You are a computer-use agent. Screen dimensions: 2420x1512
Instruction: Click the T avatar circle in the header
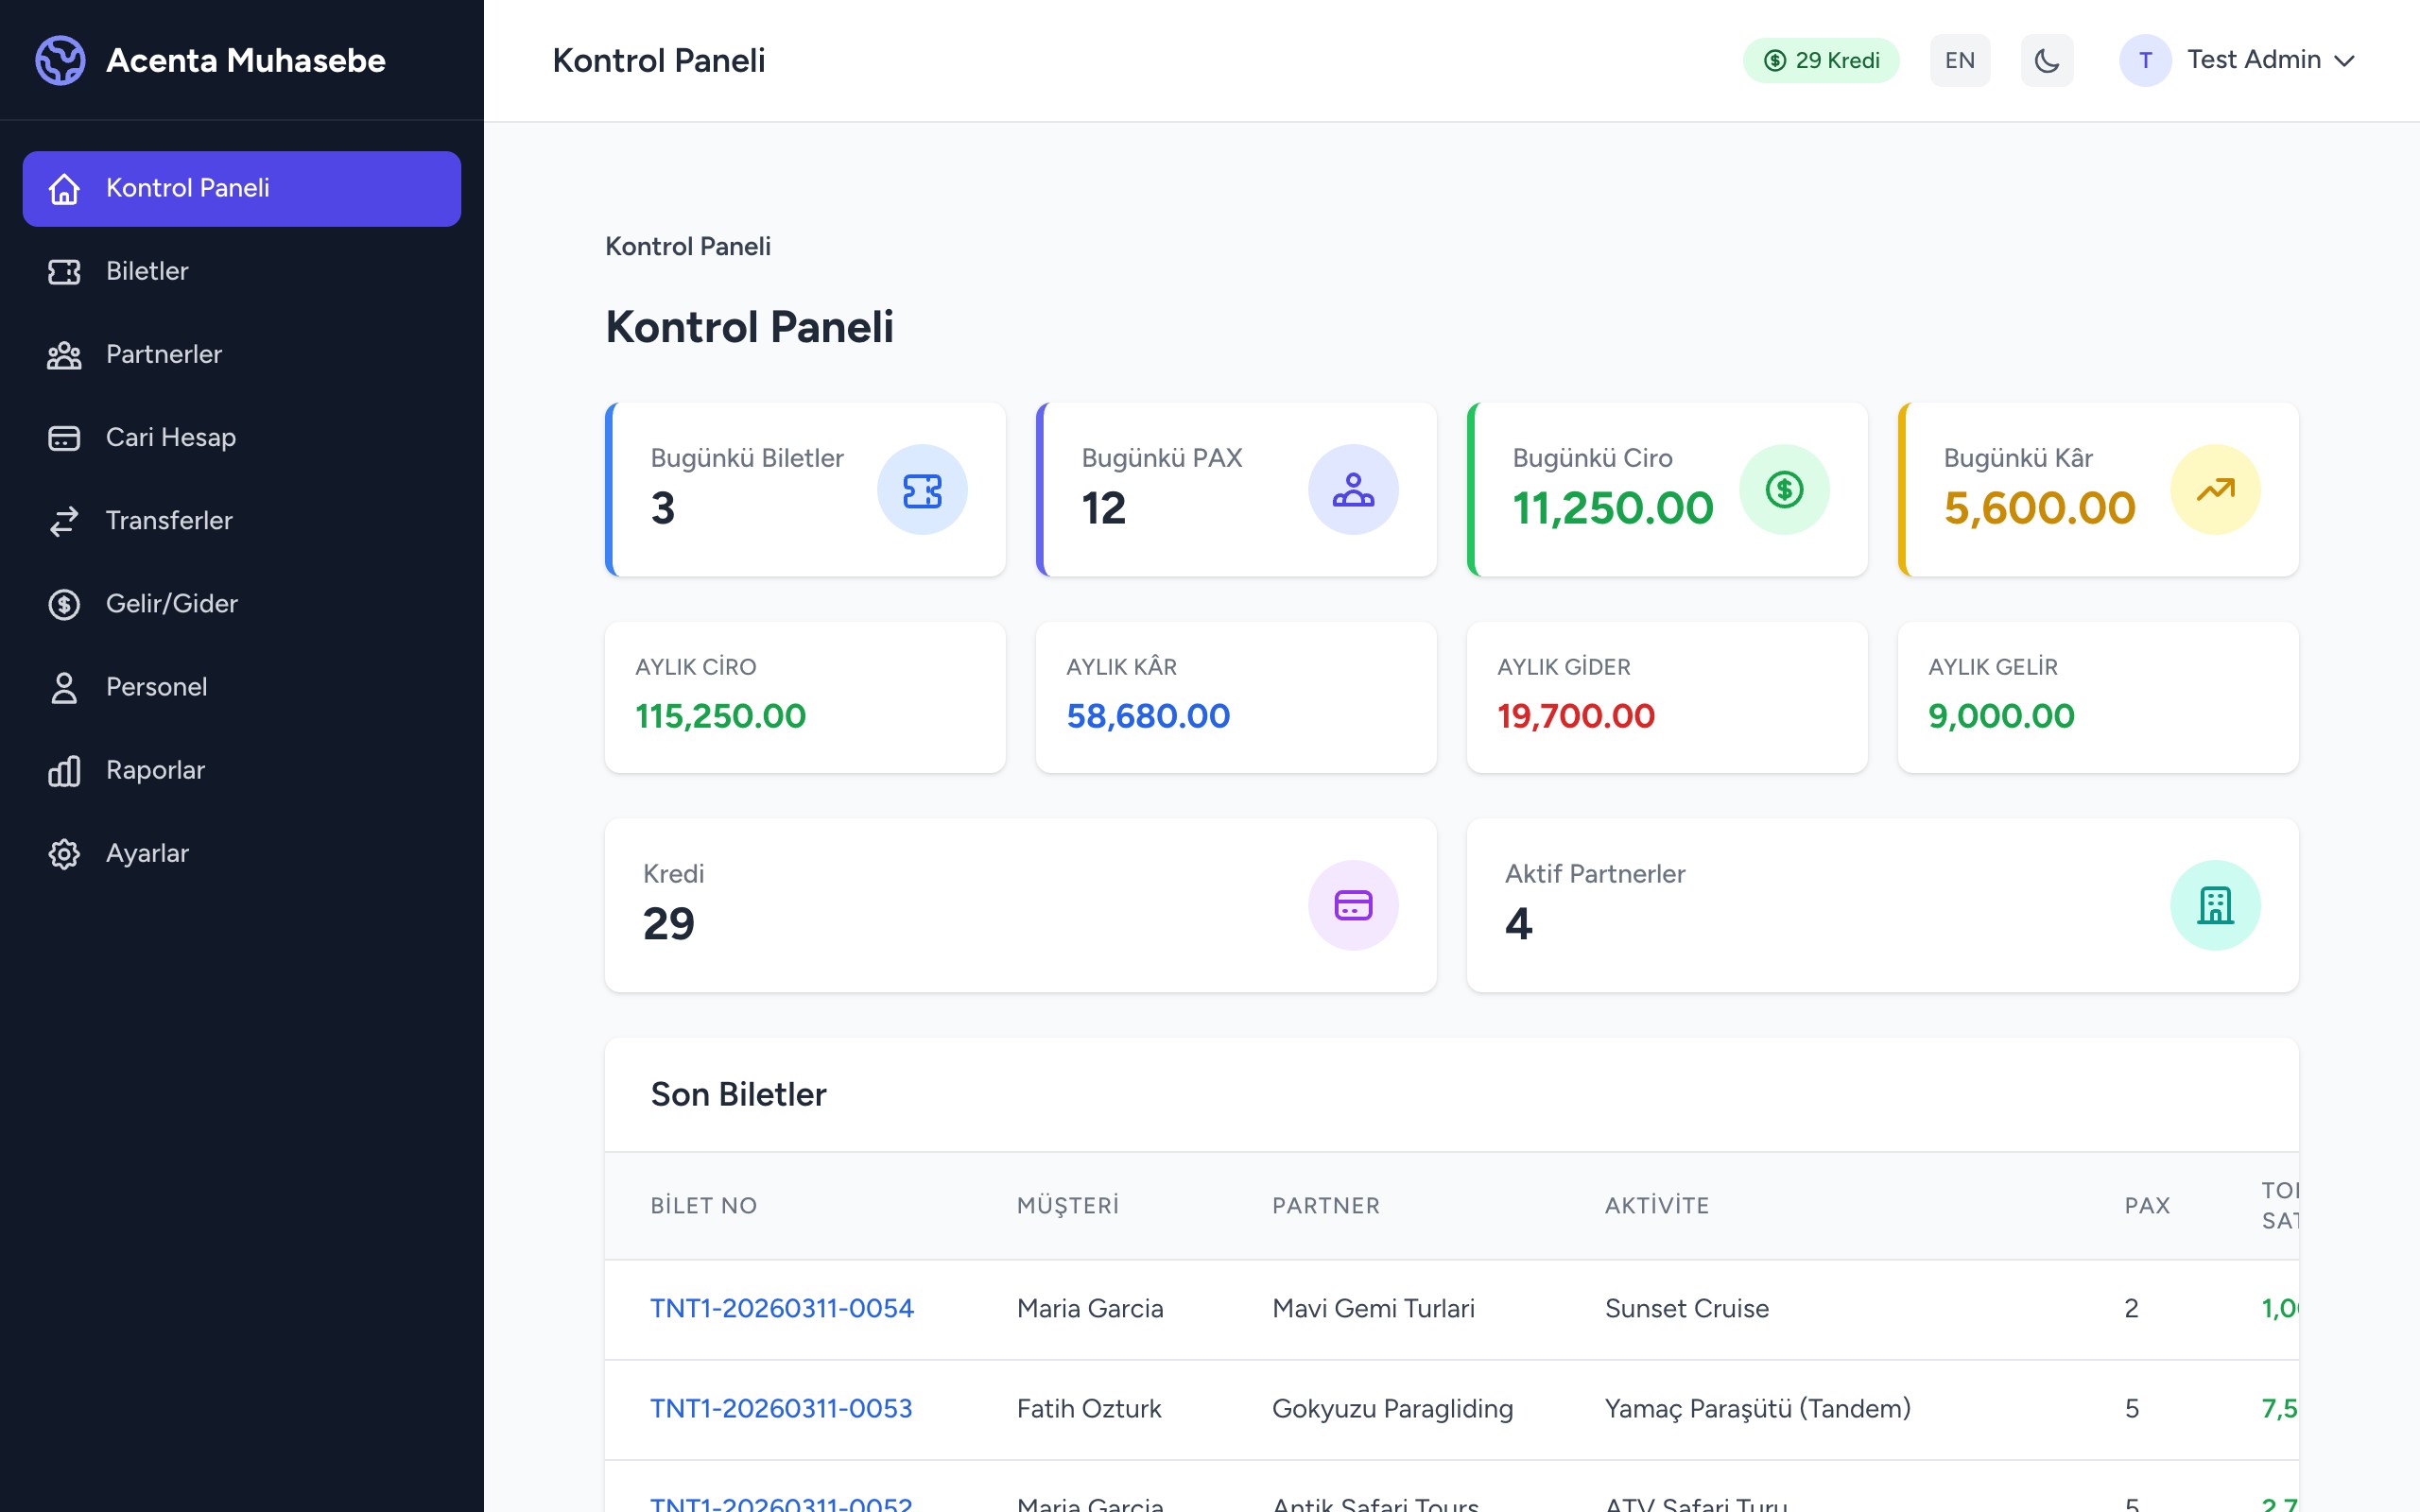pyautogui.click(x=2144, y=60)
